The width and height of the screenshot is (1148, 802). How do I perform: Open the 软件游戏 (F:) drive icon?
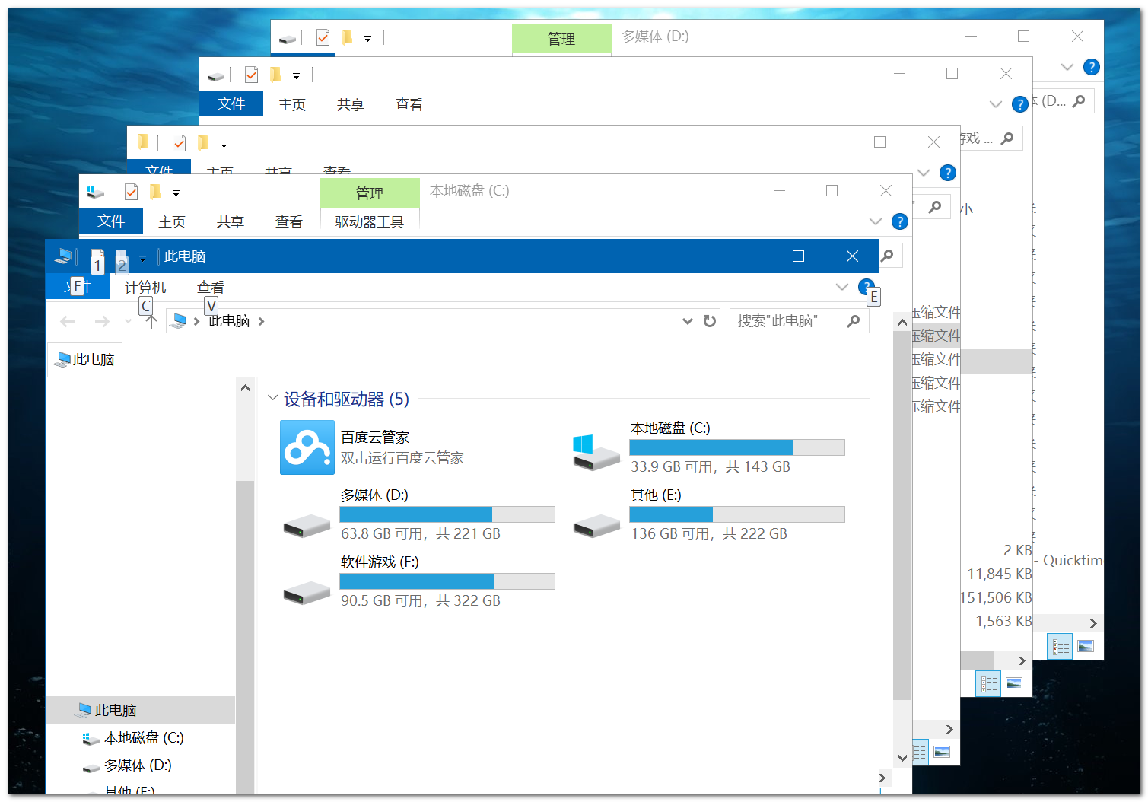[x=307, y=592]
